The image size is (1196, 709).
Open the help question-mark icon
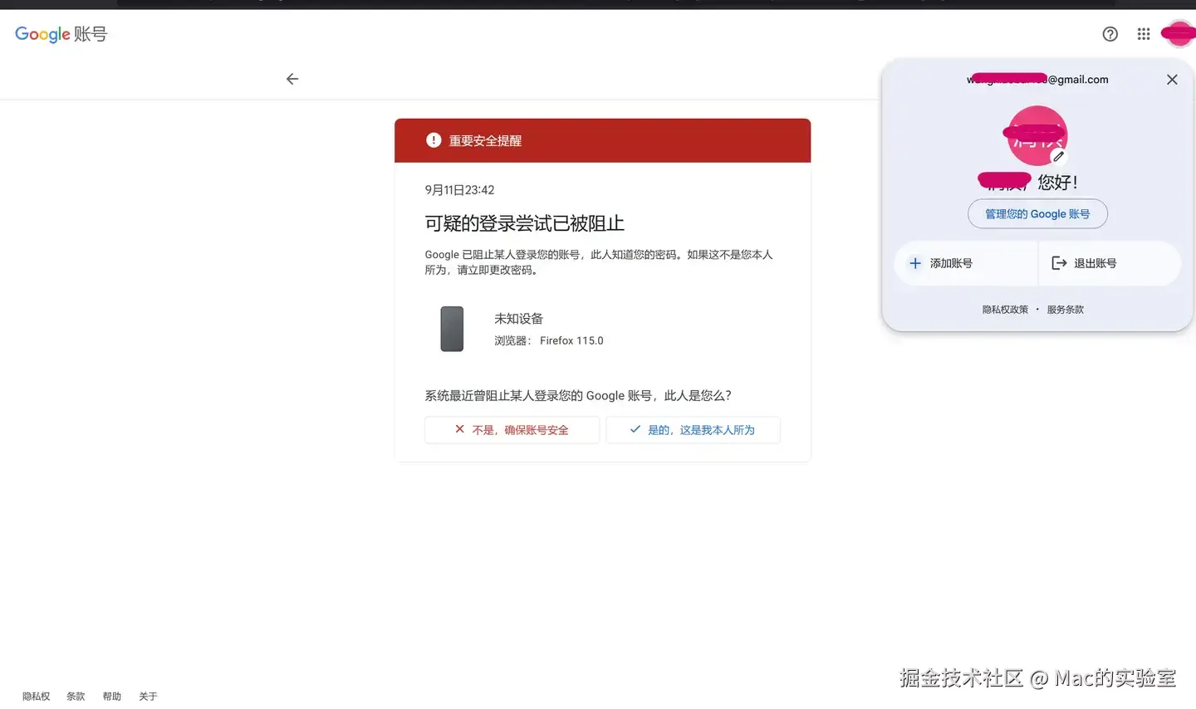pos(1110,34)
